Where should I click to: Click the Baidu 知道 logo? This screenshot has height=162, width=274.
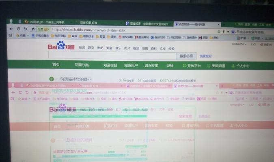pyautogui.click(x=61, y=45)
